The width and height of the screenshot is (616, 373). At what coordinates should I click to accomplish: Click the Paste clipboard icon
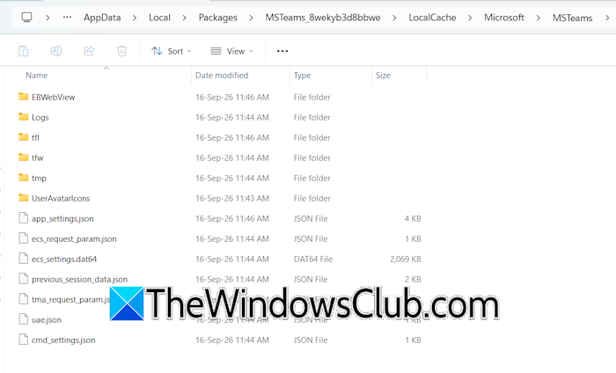click(24, 51)
